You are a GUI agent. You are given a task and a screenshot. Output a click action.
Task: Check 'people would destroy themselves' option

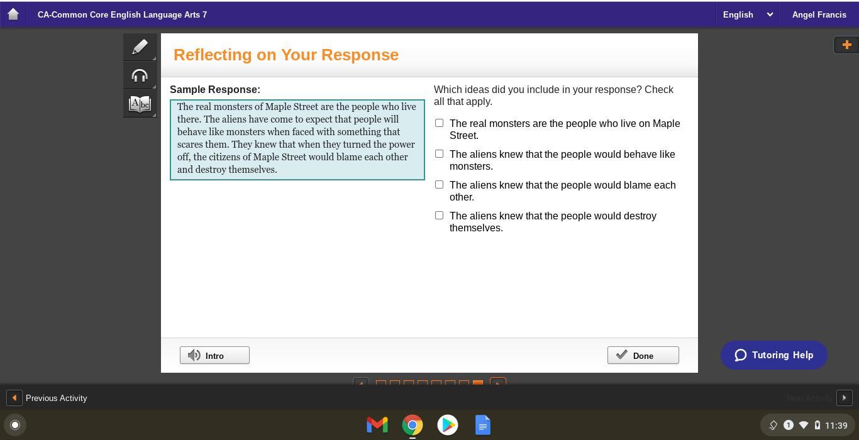[x=439, y=216]
